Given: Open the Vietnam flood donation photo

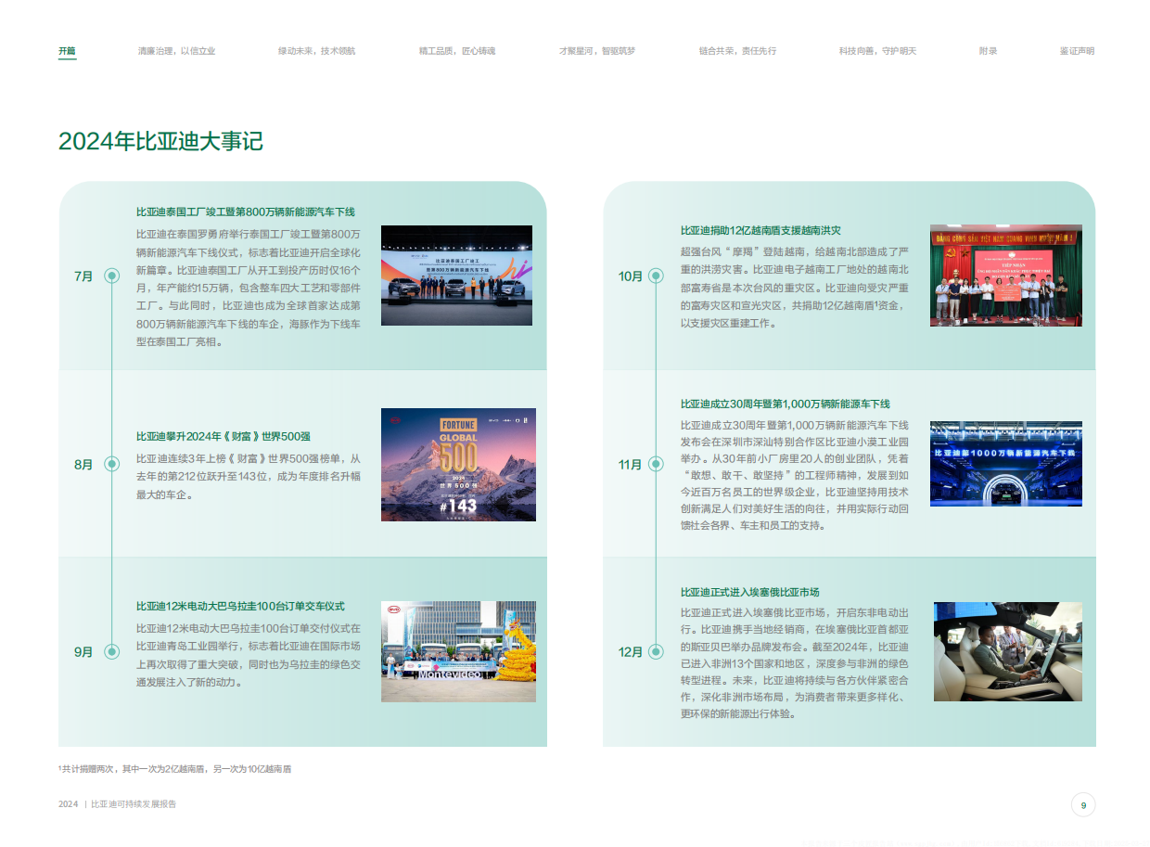Looking at the screenshot, I should [1006, 276].
